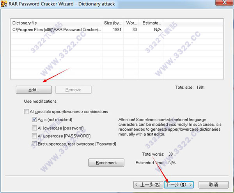Click the Total words: 30 value
Screen dimensions: 234x193
point(170,154)
